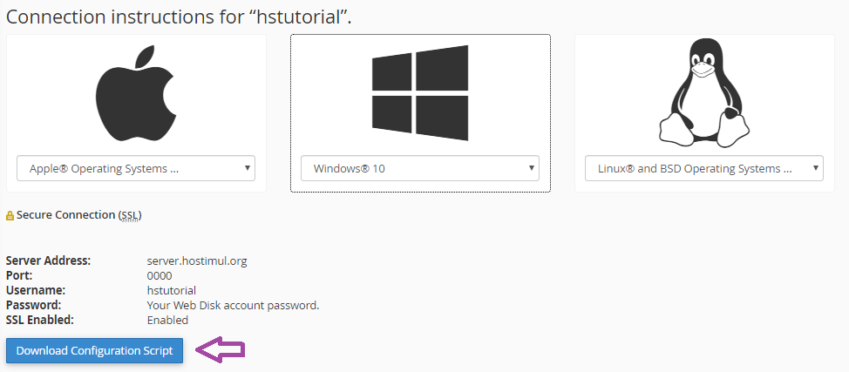The width and height of the screenshot is (849, 372).
Task: Click the Username field label
Action: 36,290
